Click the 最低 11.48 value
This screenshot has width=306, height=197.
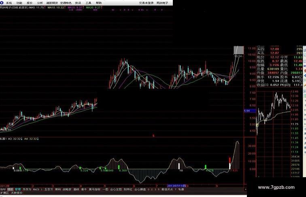click(x=298, y=65)
